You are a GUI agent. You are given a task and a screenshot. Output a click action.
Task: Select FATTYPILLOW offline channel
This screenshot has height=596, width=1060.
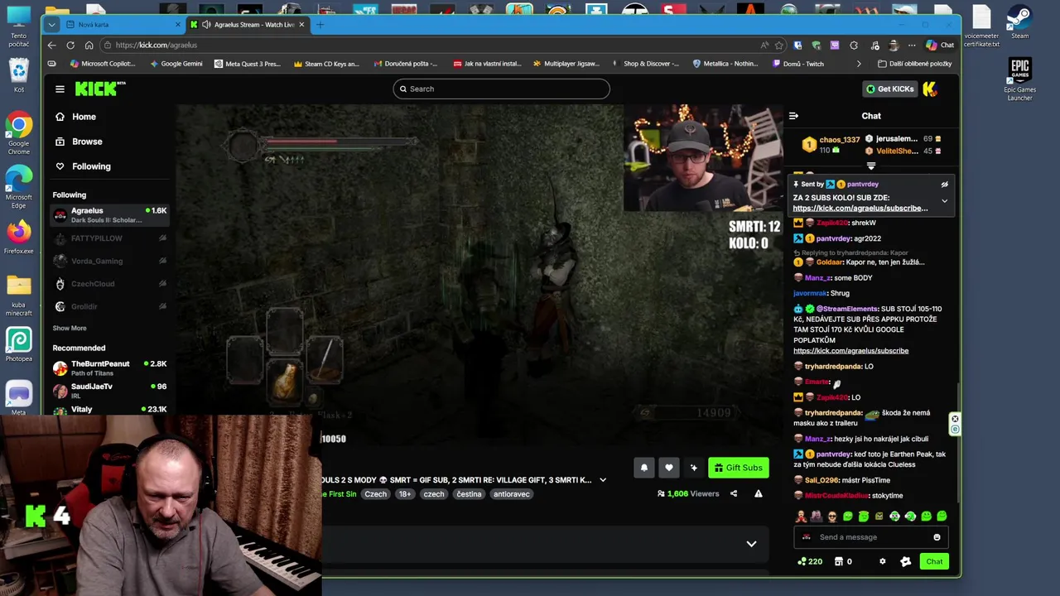click(110, 238)
